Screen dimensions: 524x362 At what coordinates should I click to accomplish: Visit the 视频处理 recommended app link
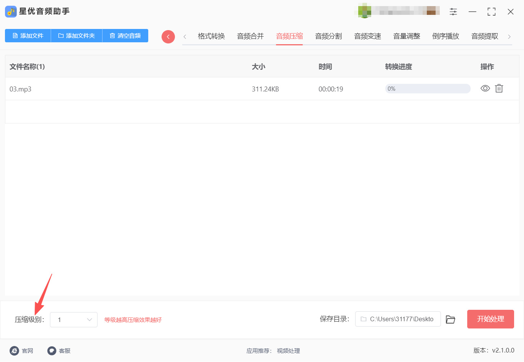[288, 351]
